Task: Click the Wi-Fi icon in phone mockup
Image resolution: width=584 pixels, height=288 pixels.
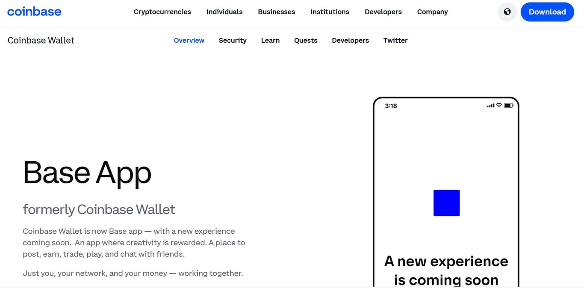Action: coord(499,105)
